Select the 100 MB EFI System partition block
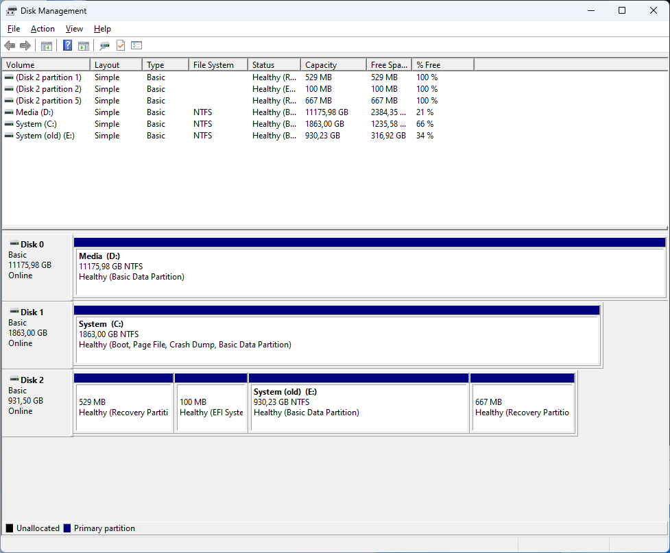Screen dimensions: 670x553 pos(211,403)
